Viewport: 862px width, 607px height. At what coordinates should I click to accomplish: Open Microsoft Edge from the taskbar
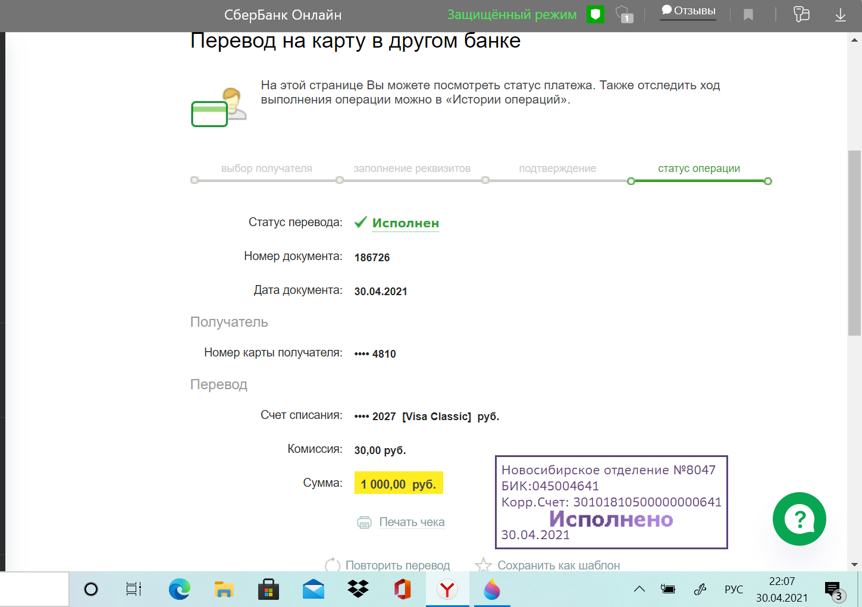pos(179,589)
